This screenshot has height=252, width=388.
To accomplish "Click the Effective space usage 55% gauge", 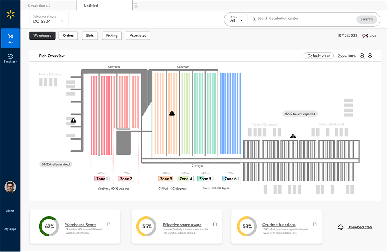I will point(146,226).
